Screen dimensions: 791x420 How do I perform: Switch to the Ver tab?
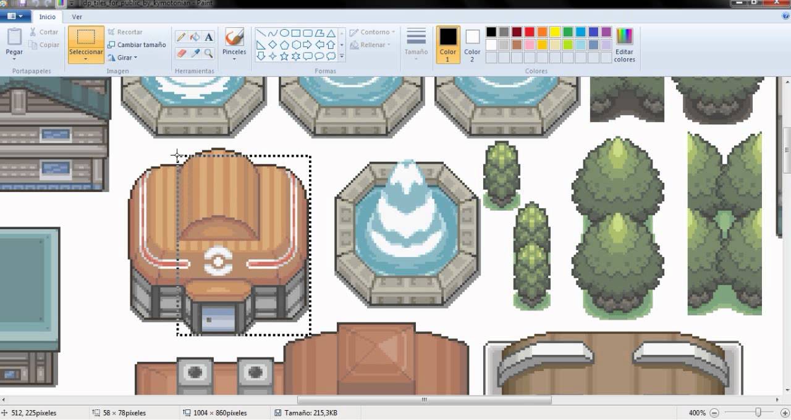click(77, 17)
